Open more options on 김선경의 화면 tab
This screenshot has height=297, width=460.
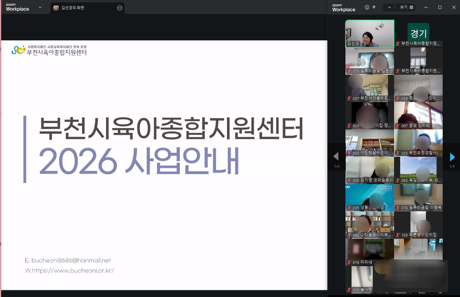point(120,8)
